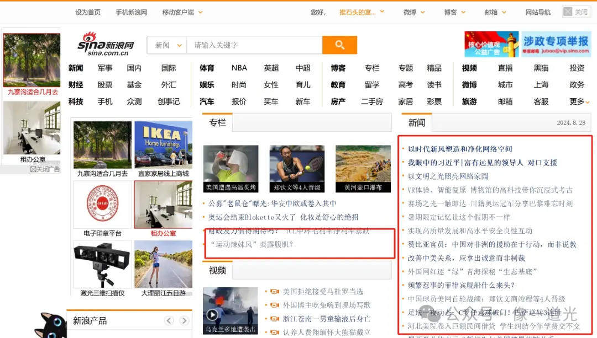Open headline 以时代新风塑造和净化网络空间
The width and height of the screenshot is (597, 338).
[x=460, y=149]
